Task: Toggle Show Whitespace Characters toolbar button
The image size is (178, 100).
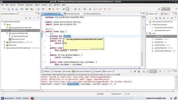Action: (79, 9)
